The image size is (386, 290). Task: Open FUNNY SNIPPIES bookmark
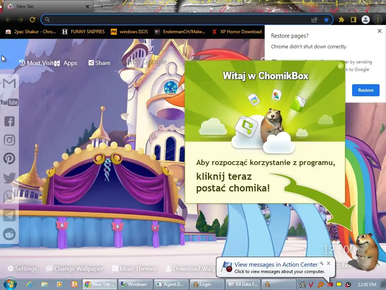tap(83, 32)
